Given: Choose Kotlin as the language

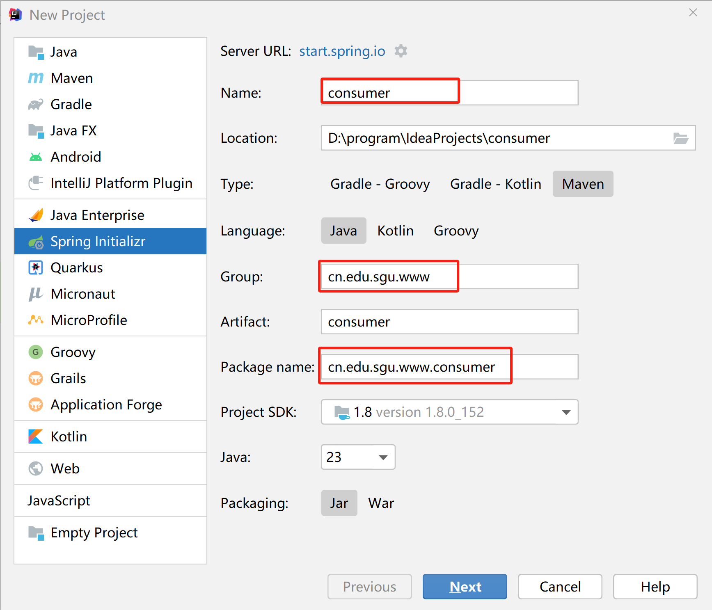Looking at the screenshot, I should (x=395, y=231).
